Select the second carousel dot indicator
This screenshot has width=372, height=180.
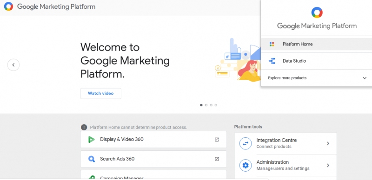[206, 105]
